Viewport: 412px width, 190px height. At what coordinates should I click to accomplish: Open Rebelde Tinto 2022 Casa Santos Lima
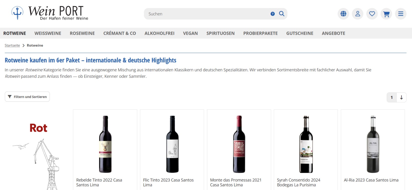tap(99, 182)
